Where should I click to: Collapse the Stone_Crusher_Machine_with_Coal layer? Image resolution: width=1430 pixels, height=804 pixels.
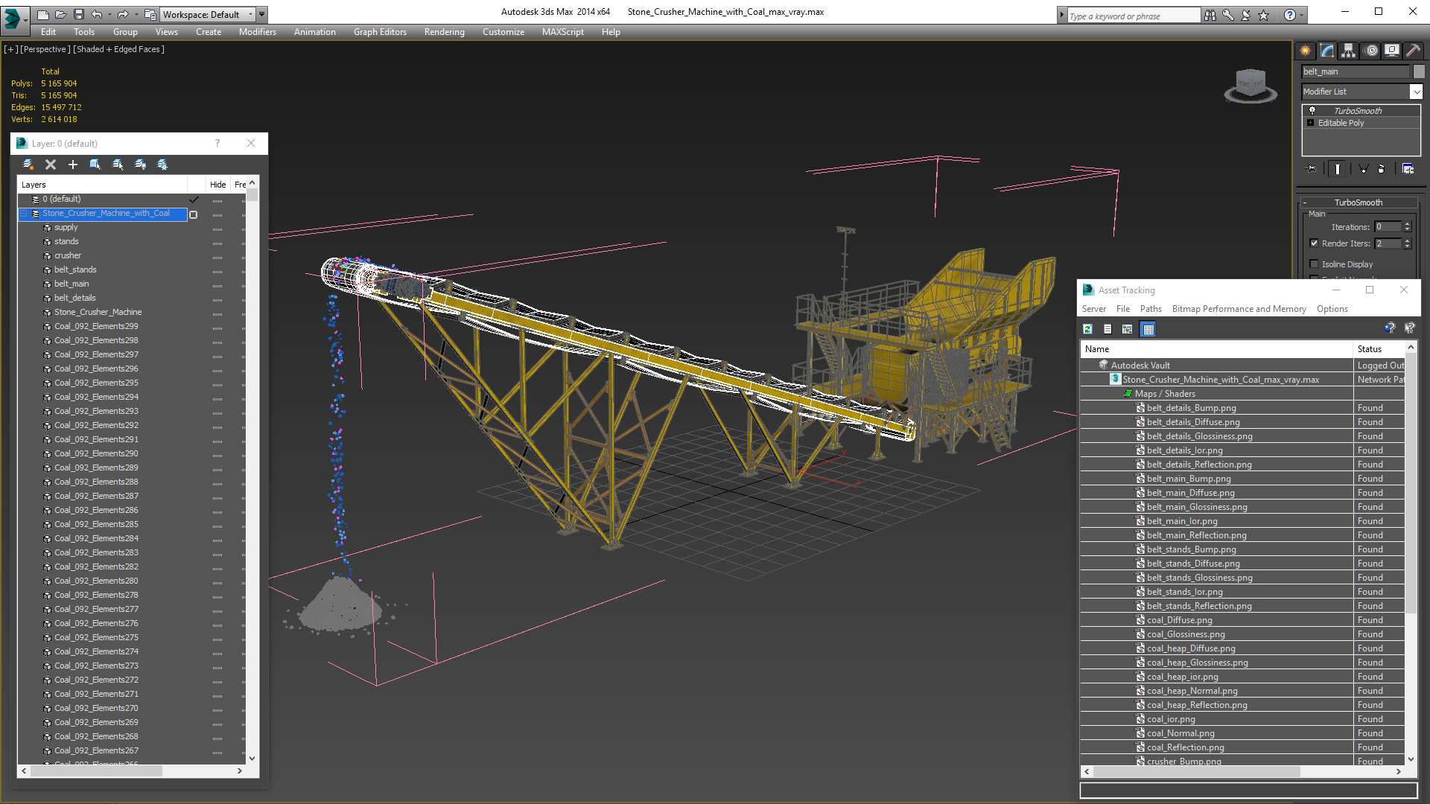pos(24,214)
